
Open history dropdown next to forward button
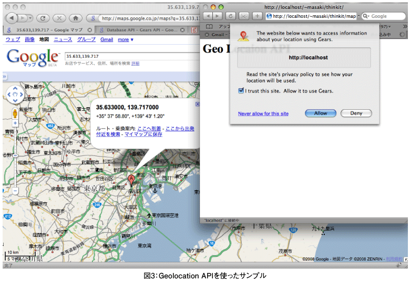(30, 18)
